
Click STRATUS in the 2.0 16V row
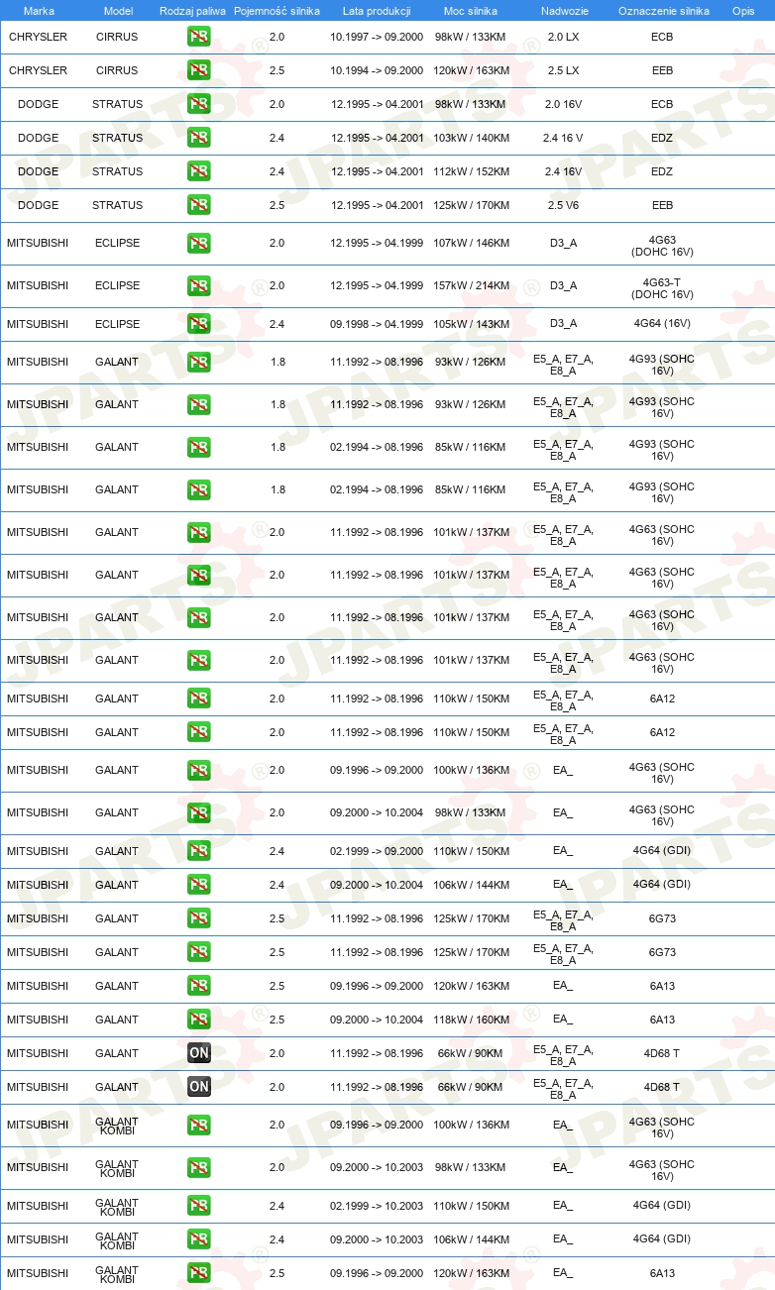point(117,104)
